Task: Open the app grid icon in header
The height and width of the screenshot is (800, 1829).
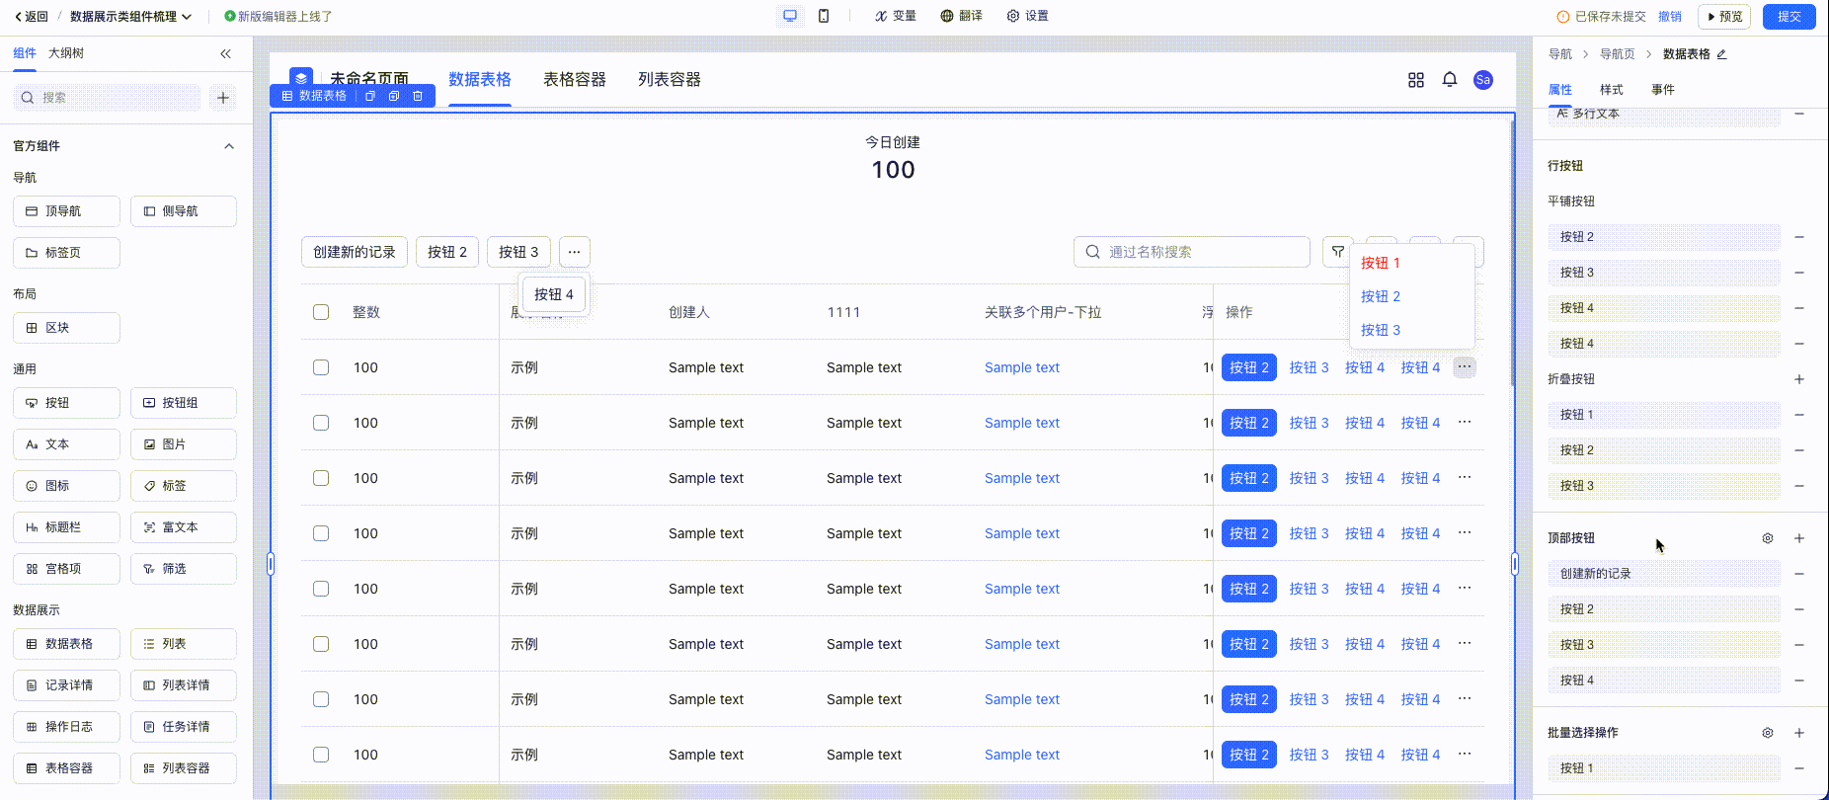Action: (1415, 80)
